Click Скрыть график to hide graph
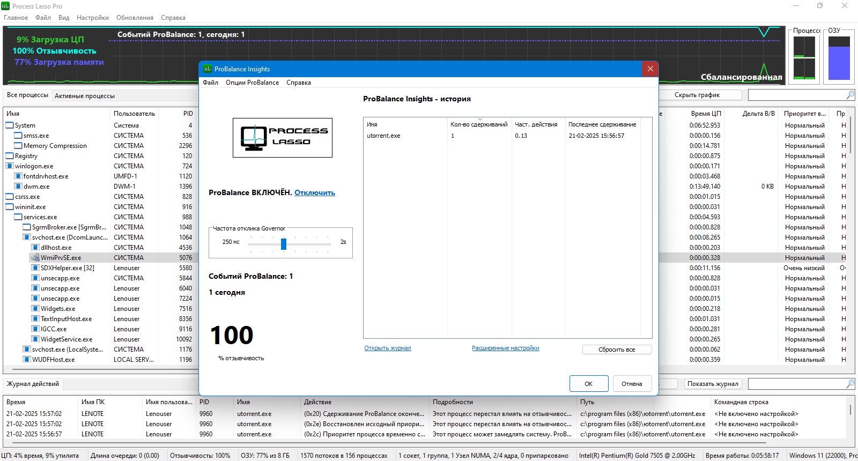 click(697, 95)
